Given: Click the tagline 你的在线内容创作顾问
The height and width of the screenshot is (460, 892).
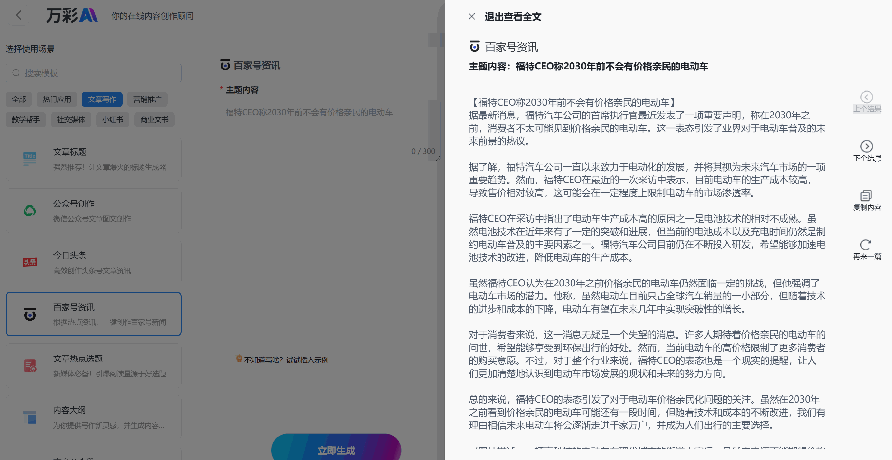Looking at the screenshot, I should 152,16.
